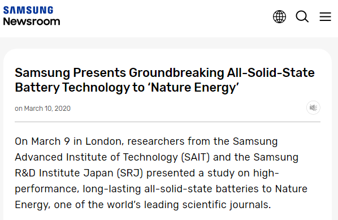This screenshot has height=220, width=338.
Task: Click the divider line below the date
Action: [167, 122]
